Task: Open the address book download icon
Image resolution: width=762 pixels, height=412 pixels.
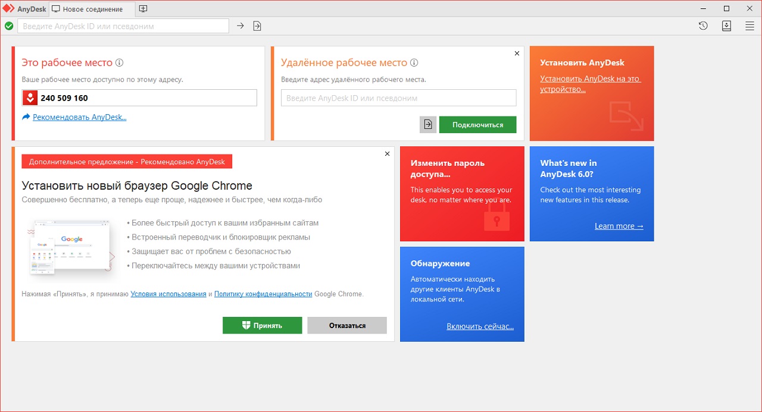Action: 726,26
